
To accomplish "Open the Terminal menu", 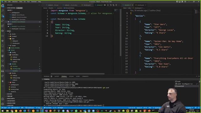I will pos(34,2).
